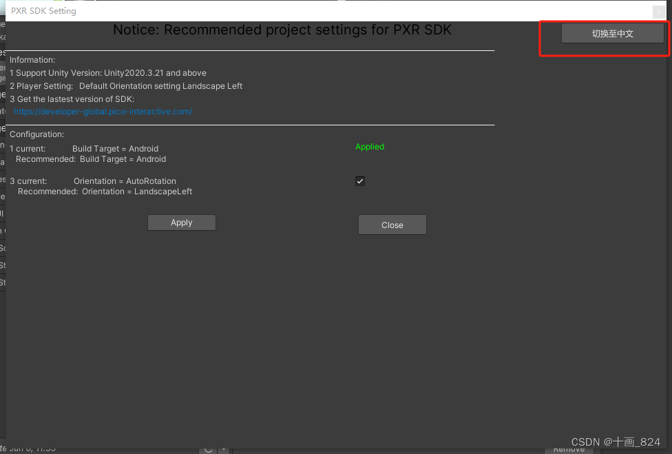Image resolution: width=672 pixels, height=454 pixels.
Task: Click the current Build Target = Android line
Action: click(84, 149)
